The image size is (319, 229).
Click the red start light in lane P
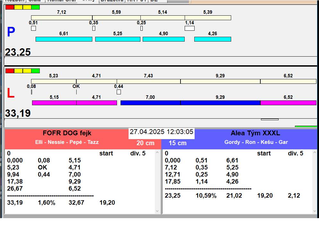10,7
